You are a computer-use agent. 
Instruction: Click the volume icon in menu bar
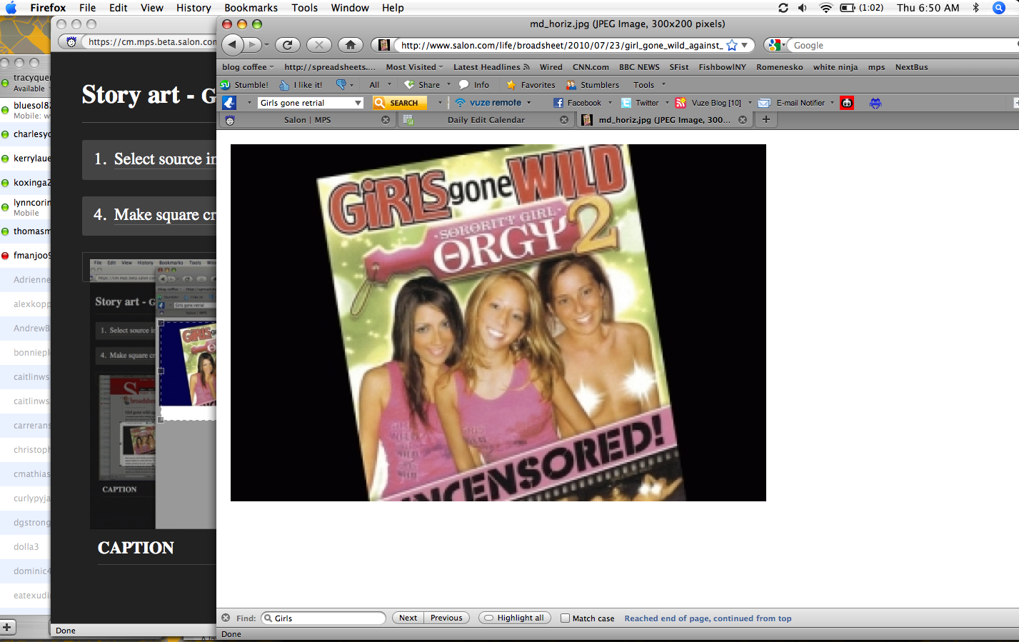(803, 8)
